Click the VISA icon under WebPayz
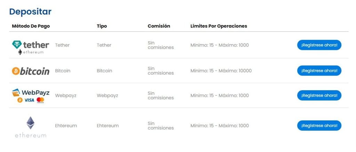 29,100
